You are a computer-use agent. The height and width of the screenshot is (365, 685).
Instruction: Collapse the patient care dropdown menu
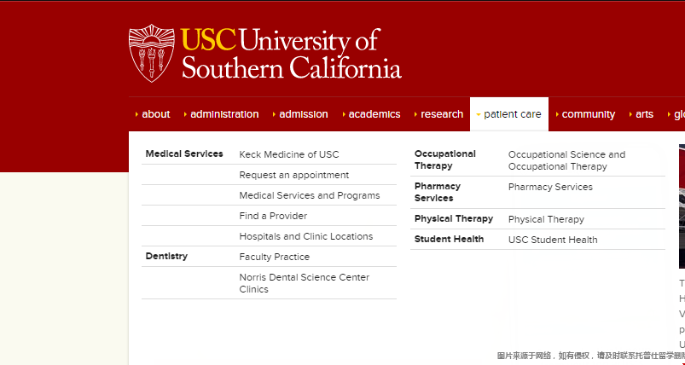click(512, 114)
